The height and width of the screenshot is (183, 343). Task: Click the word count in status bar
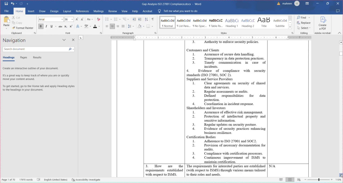(26, 180)
